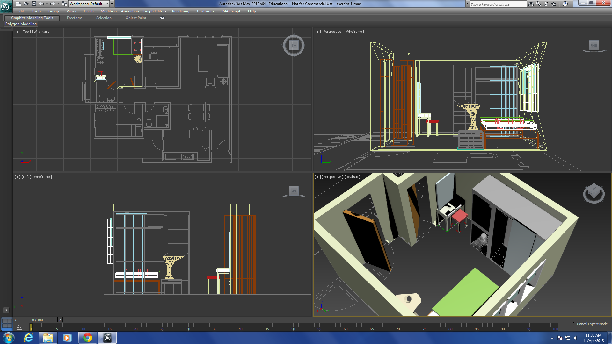
Task: Click the Polygon Modeling toolbar icon
Action: click(21, 24)
